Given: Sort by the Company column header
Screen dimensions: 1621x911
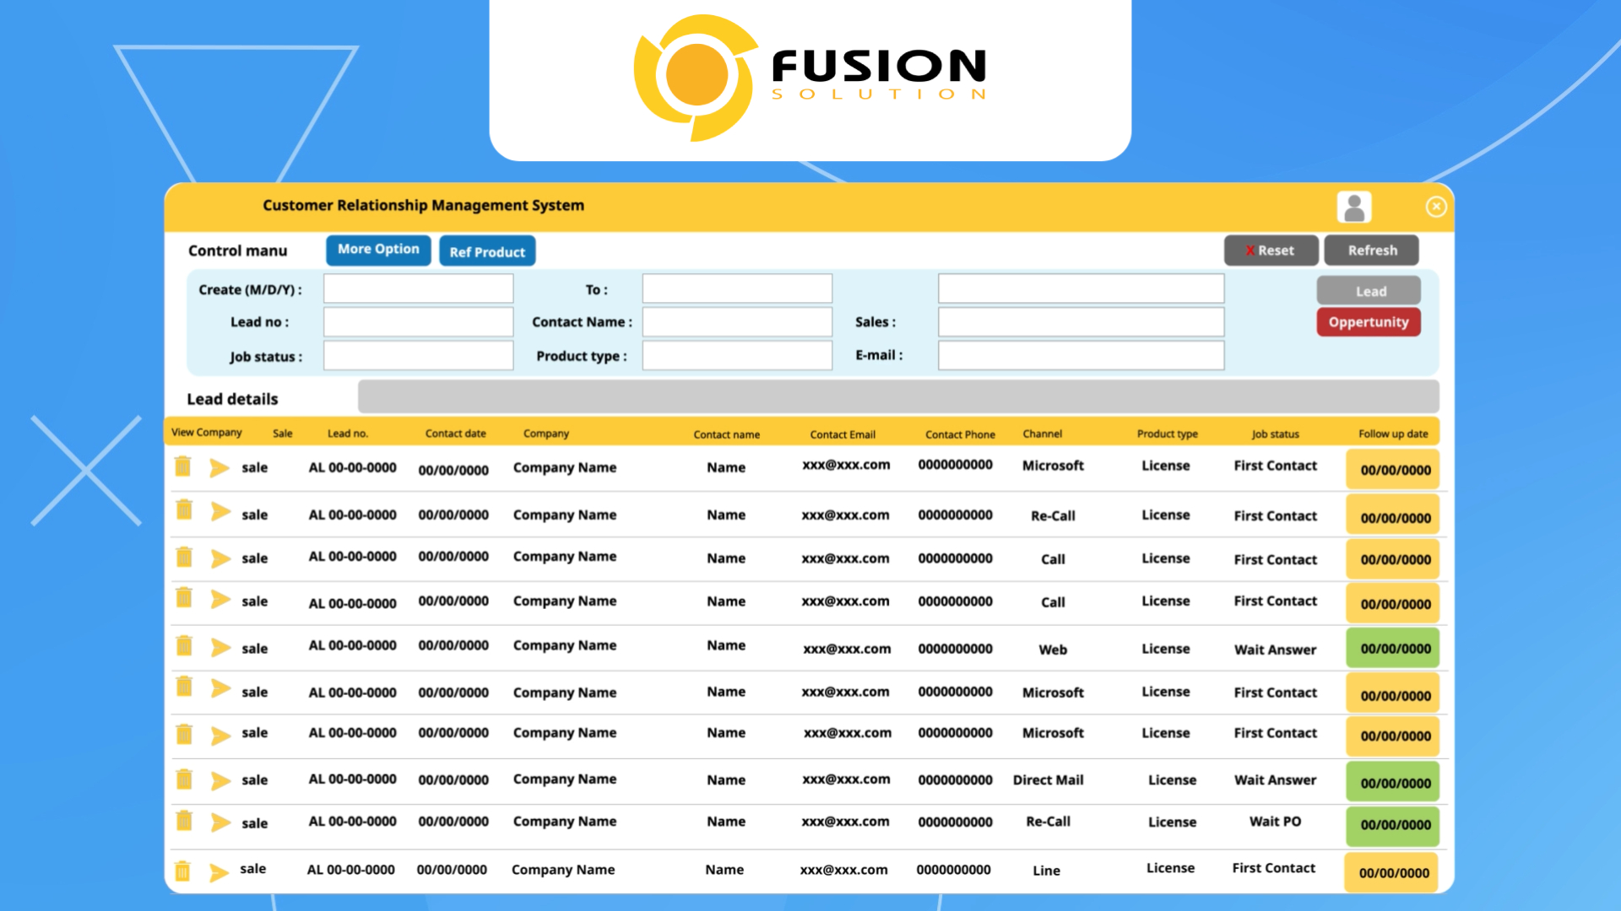Looking at the screenshot, I should point(545,434).
